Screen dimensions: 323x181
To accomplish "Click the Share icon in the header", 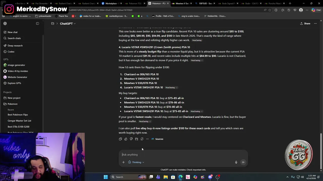I will (x=302, y=23).
